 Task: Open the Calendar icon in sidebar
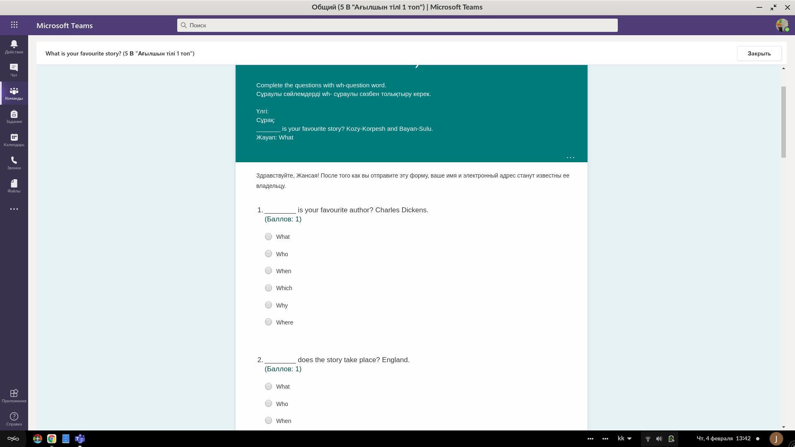(14, 139)
